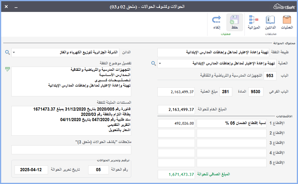Click the search magnifier next to العملية field

click(153, 63)
